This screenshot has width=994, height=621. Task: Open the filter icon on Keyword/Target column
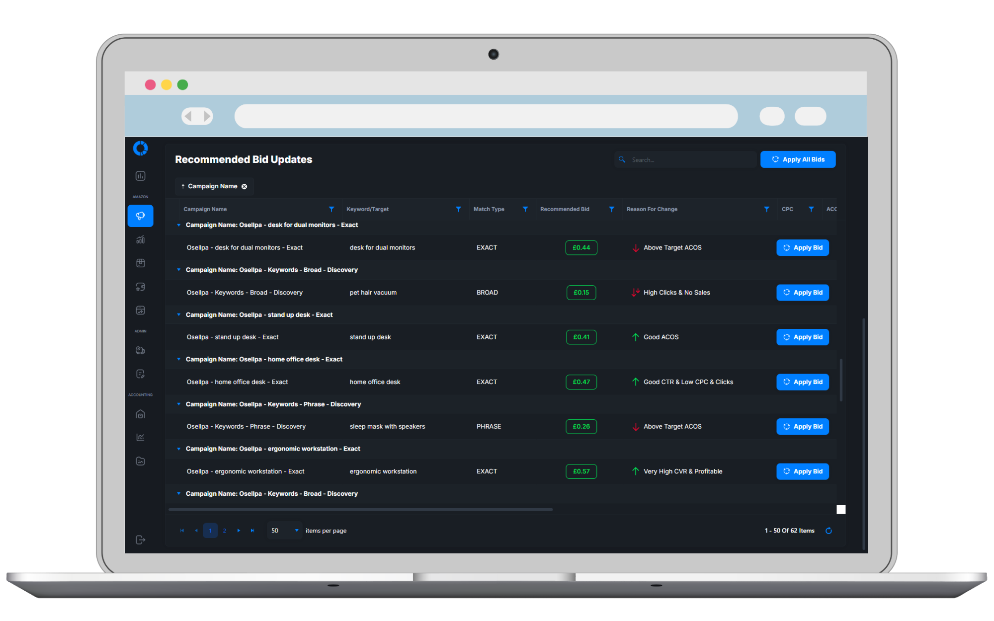click(x=458, y=209)
